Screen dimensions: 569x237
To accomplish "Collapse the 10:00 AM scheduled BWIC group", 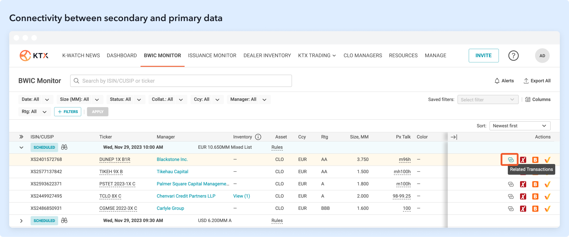I will pos(21,148).
